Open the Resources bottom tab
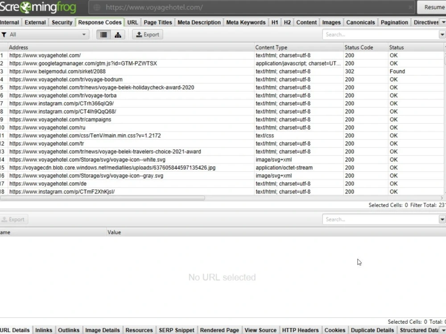The width and height of the screenshot is (446, 334). click(x=139, y=330)
